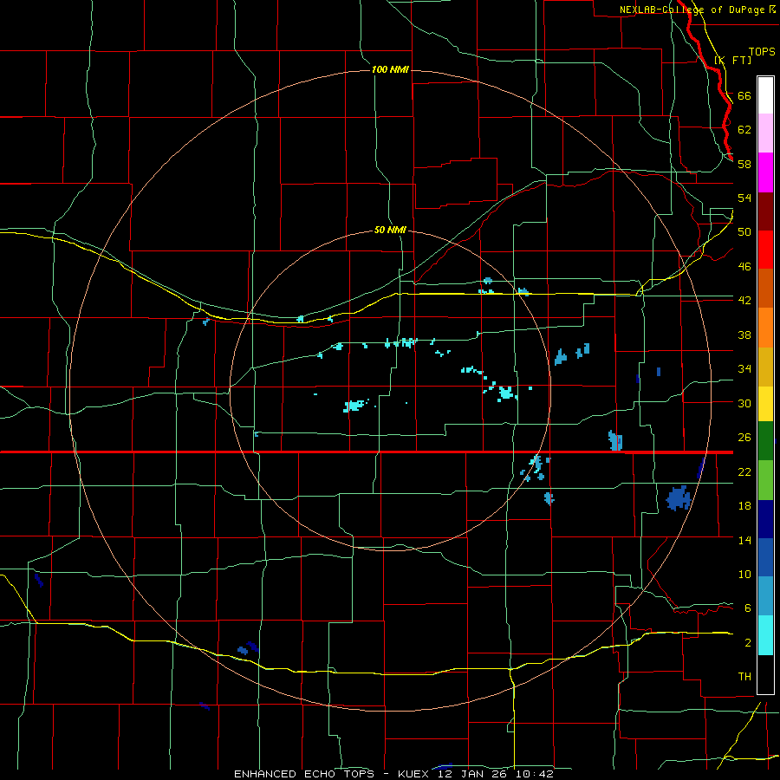Click the "26" legend value
Image resolution: width=780 pixels, height=780 pixels.
(x=744, y=438)
